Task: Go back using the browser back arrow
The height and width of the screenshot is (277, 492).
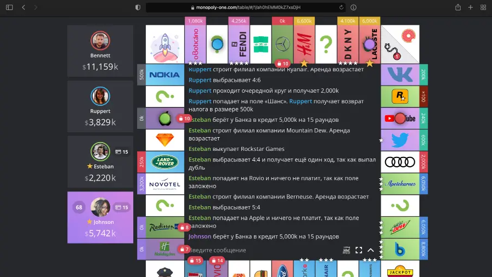Action: (x=24, y=7)
